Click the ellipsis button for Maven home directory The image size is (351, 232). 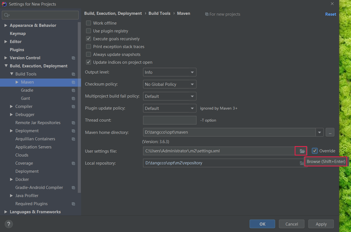tap(330, 132)
